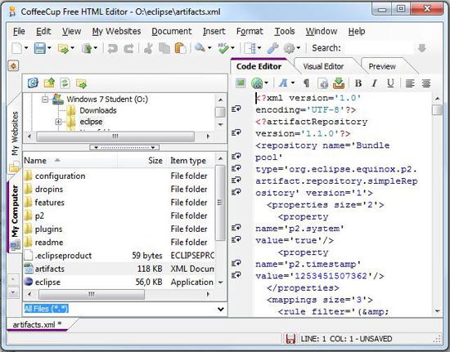Sort files by Size column header
Viewport: 450px width, 352px height.
pyautogui.click(x=142, y=160)
